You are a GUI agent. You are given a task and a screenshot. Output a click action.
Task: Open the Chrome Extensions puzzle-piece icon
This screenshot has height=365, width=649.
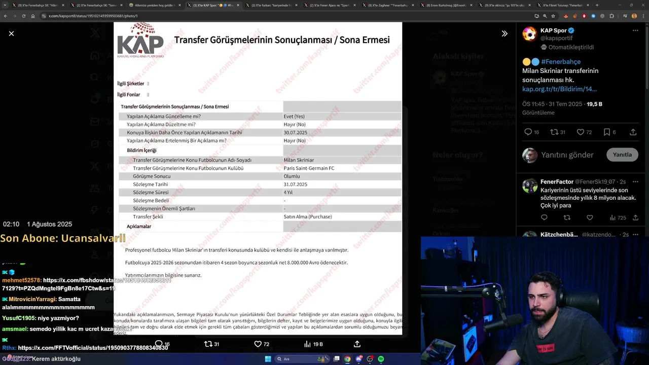(611, 16)
